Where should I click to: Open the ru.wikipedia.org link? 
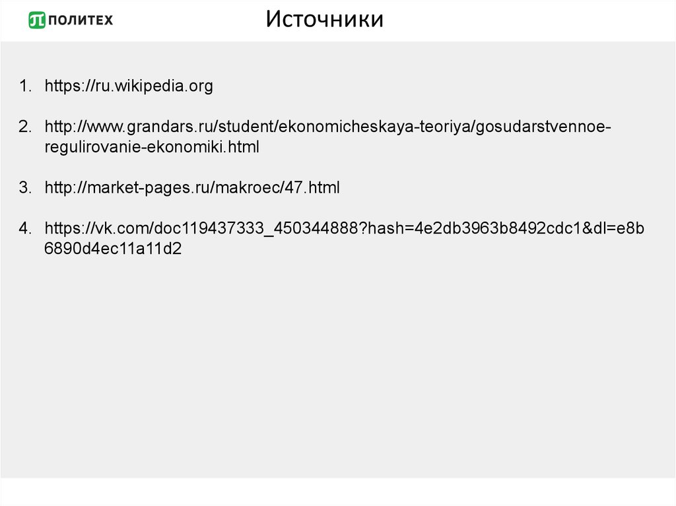click(129, 86)
